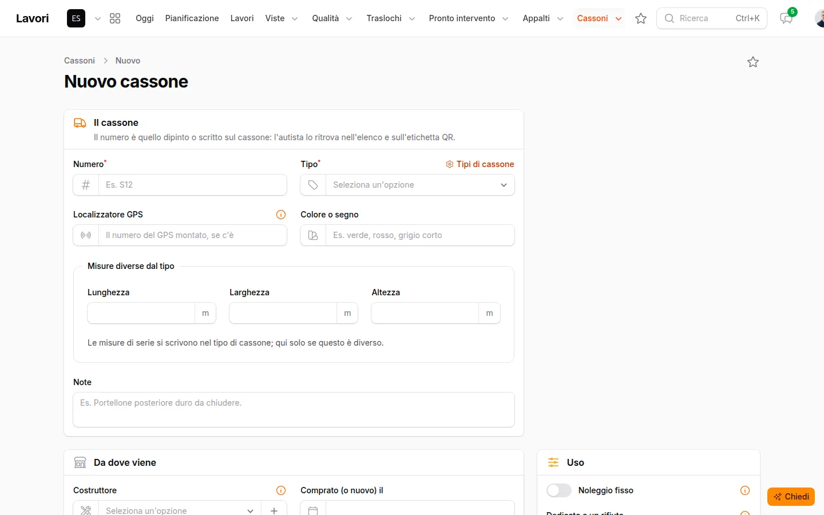Click the Ricerca magnifier icon
Image resolution: width=824 pixels, height=515 pixels.
[x=669, y=18]
